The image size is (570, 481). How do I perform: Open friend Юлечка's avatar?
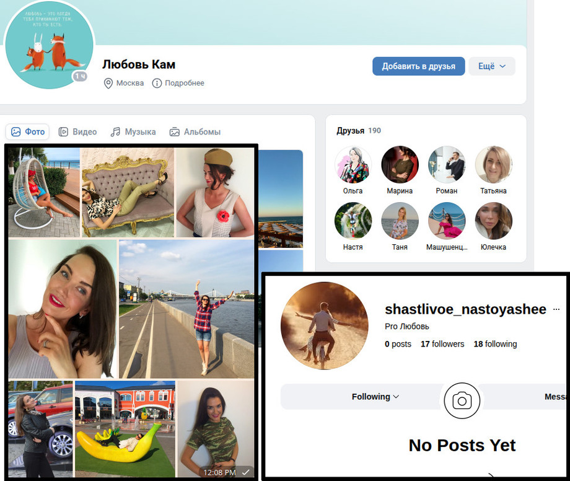[493, 221]
